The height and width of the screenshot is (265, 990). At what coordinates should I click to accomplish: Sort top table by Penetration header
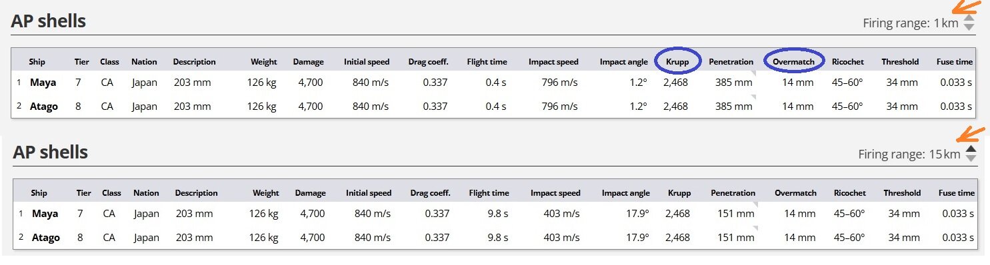click(x=731, y=61)
